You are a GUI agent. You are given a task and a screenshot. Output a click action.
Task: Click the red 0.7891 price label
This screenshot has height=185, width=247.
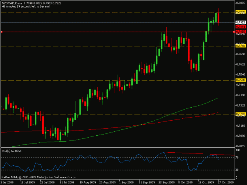pyautogui.click(x=241, y=27)
